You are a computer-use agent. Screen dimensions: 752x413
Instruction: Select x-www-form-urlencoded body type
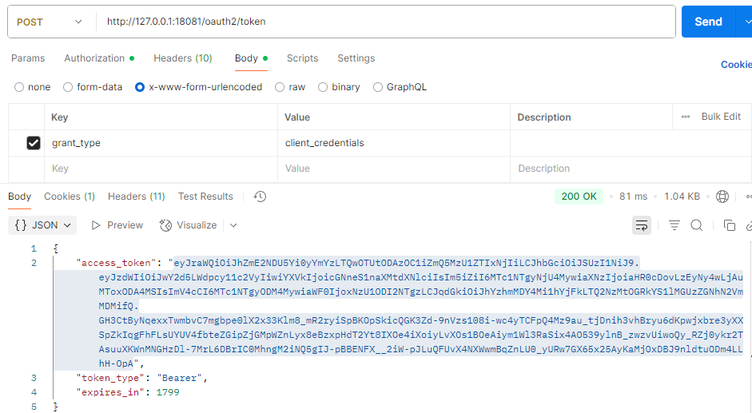click(x=140, y=87)
